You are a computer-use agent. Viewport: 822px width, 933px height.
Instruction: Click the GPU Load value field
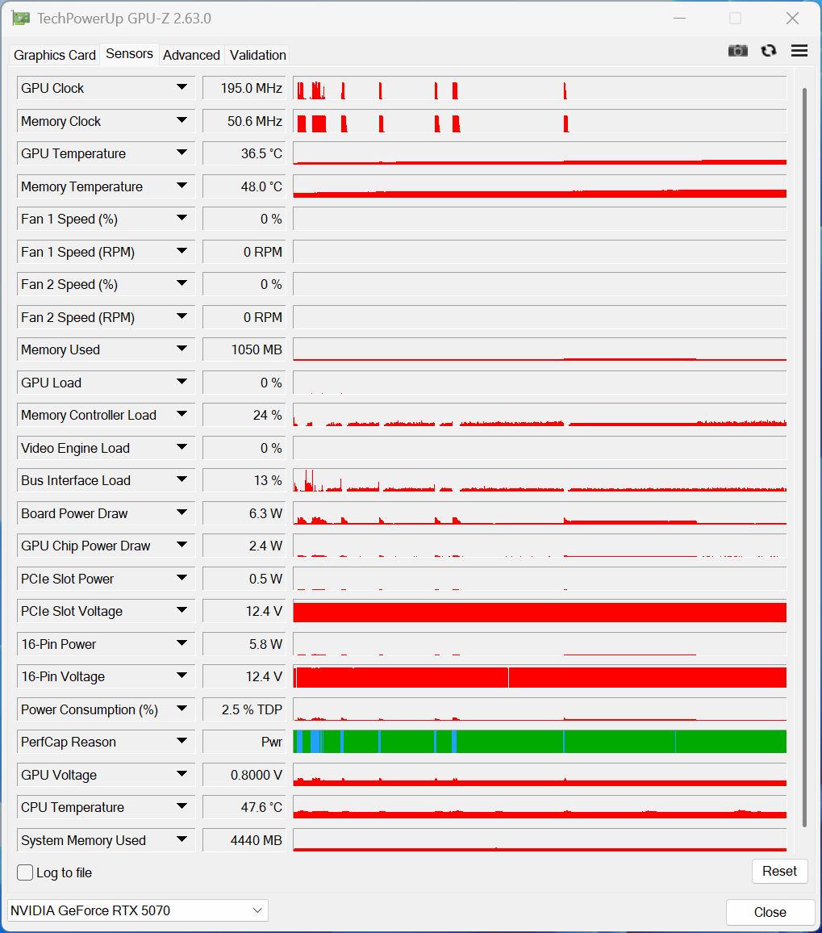pyautogui.click(x=244, y=383)
